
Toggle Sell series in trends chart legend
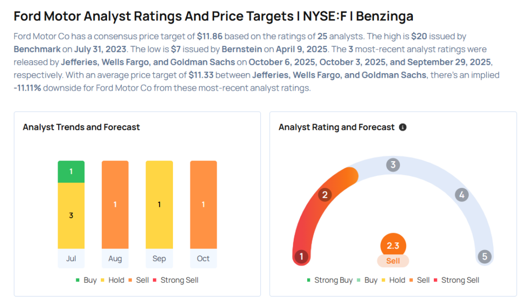(139, 280)
